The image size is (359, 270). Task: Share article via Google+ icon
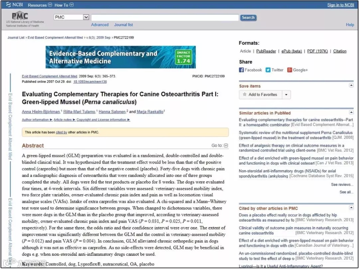pos(290,70)
